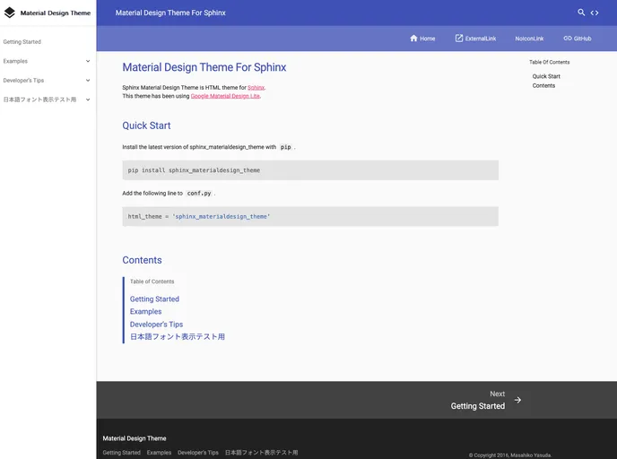Jump to Quick Start in right table of contents
Screen dimensions: 617x459
(x=546, y=76)
